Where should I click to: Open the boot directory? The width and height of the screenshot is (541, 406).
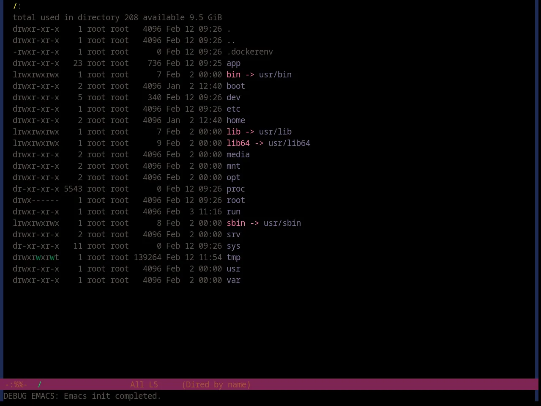(236, 86)
